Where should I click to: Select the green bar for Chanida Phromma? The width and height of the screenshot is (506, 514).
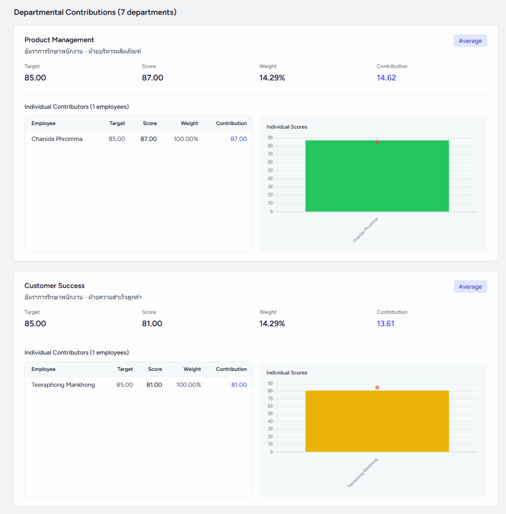(x=377, y=176)
